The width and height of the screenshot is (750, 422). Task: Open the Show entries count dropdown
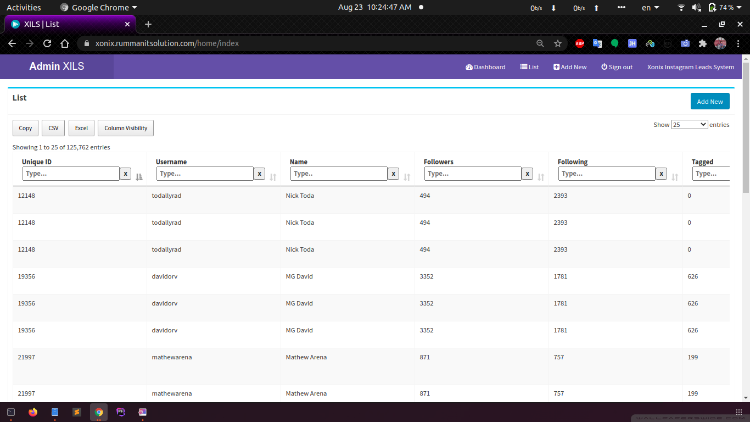click(x=689, y=125)
